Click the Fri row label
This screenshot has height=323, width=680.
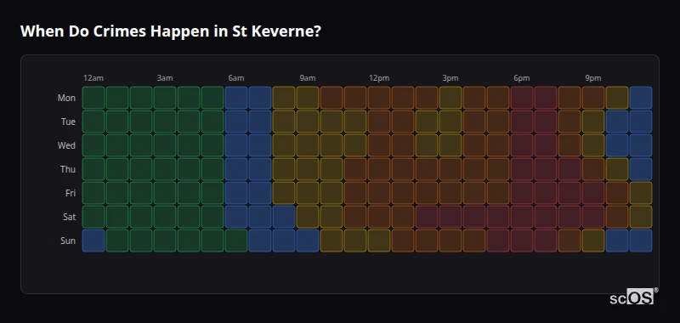pos(71,193)
